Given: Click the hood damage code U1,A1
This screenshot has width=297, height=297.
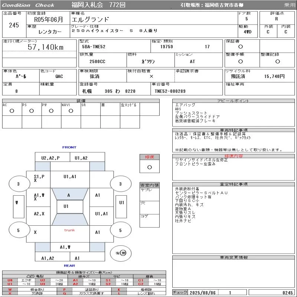Looking at the screenshot, I should coord(70,177).
